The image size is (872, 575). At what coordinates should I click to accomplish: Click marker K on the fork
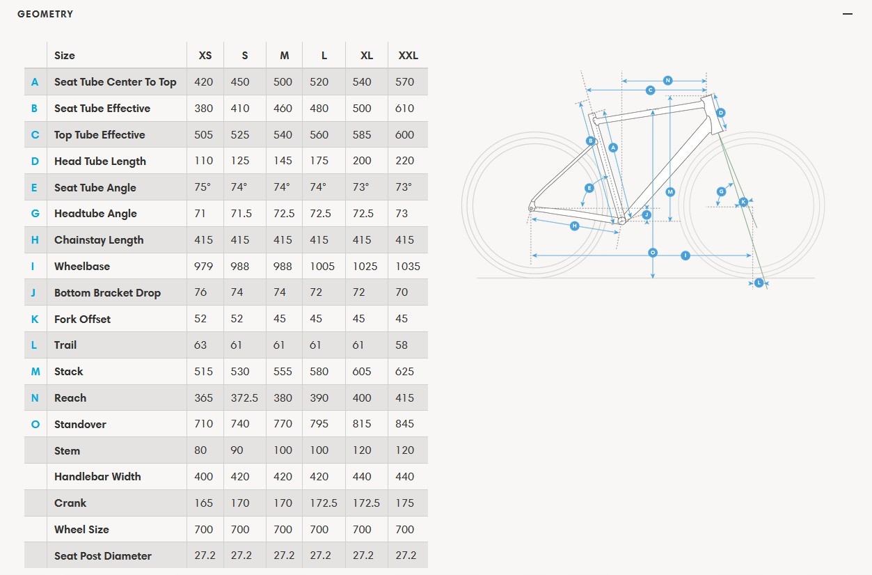743,202
